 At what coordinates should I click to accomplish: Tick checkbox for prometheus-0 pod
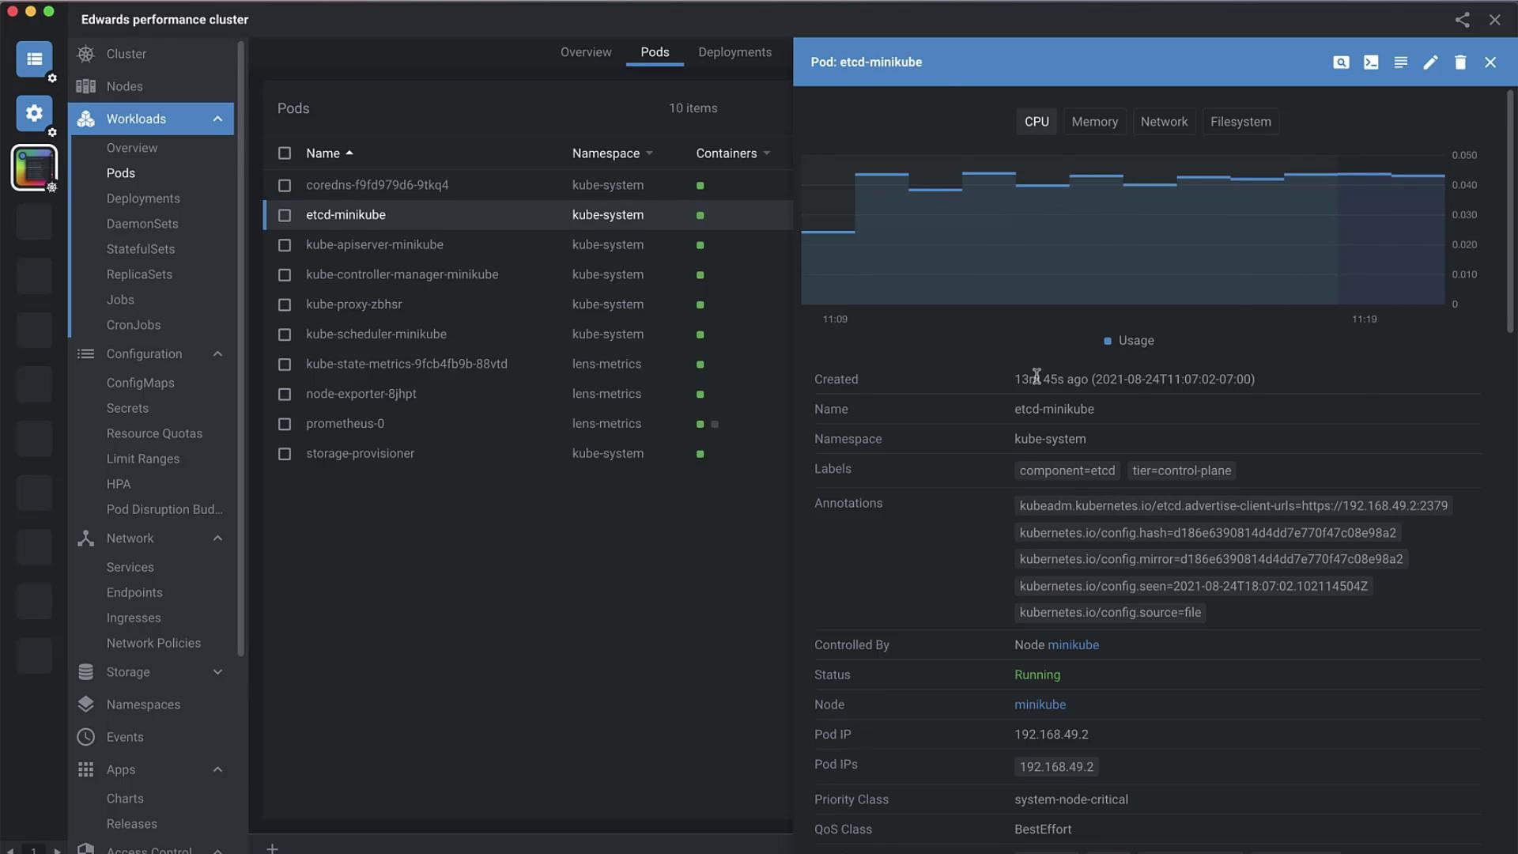[x=285, y=424]
